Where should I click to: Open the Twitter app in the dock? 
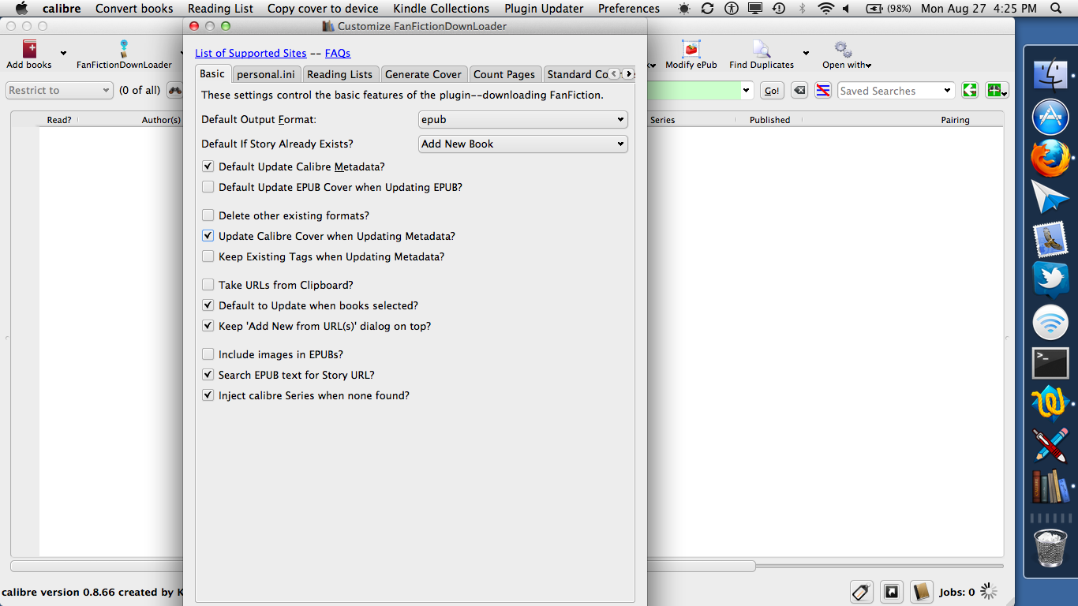pyautogui.click(x=1050, y=280)
